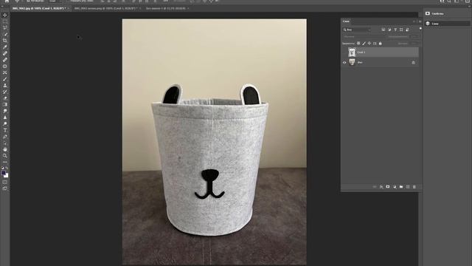Create a new layer

click(x=408, y=187)
